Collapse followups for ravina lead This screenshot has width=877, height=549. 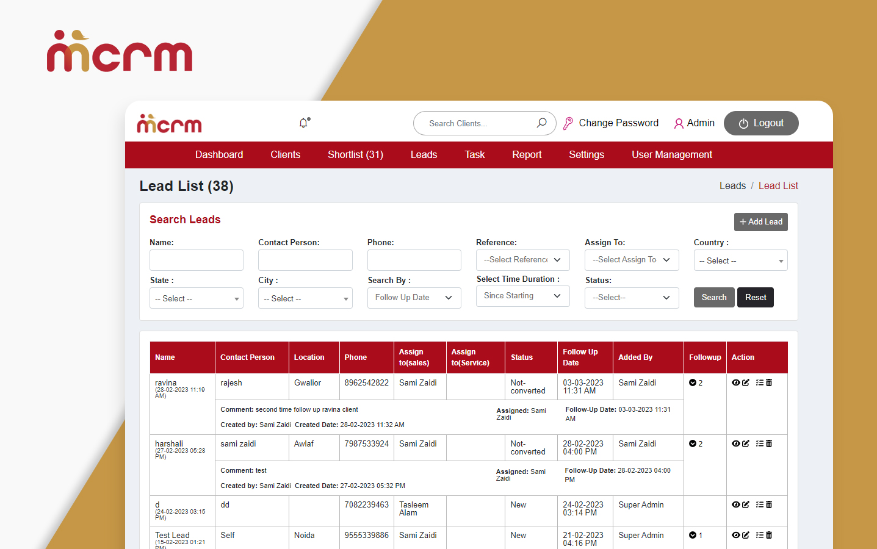coord(693,383)
